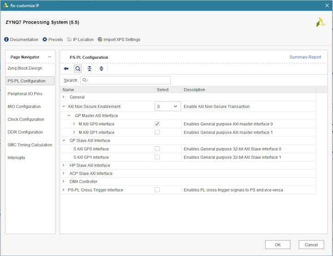Open Zynq Block Design page
This screenshot has height=256, width=333.
coord(25,68)
